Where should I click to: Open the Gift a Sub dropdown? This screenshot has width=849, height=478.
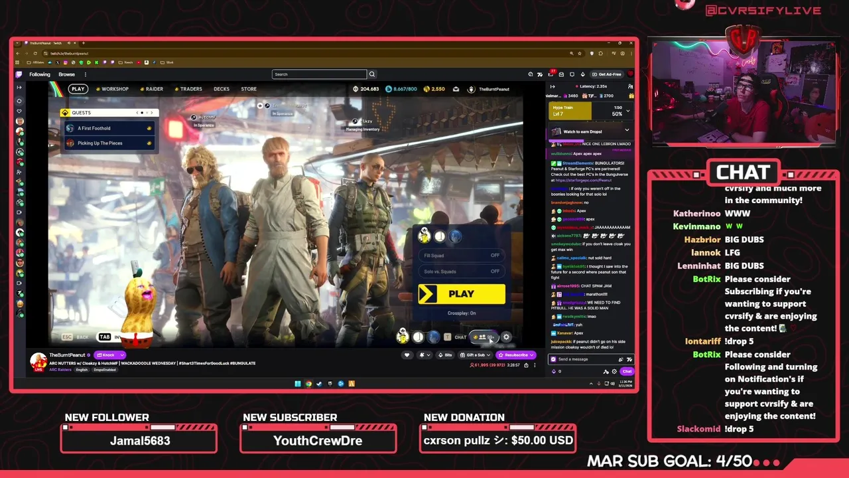pos(476,355)
